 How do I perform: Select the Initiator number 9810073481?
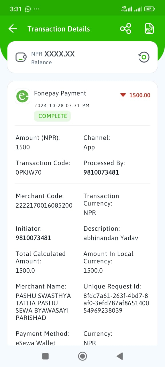tap(33, 238)
